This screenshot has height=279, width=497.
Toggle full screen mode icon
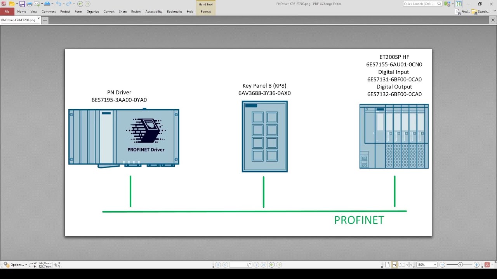[459, 4]
